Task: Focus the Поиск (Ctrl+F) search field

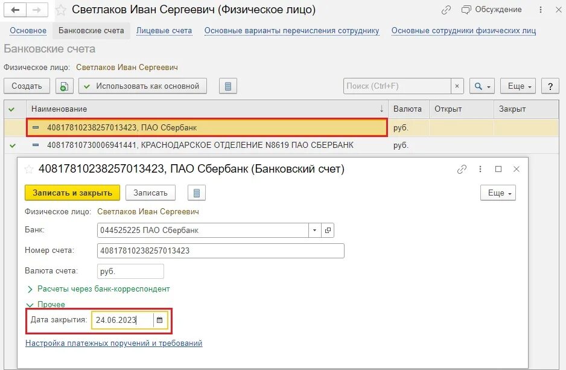Action: coord(397,86)
